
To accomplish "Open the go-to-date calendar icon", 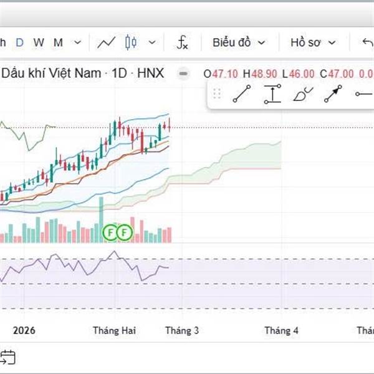I will (8, 357).
